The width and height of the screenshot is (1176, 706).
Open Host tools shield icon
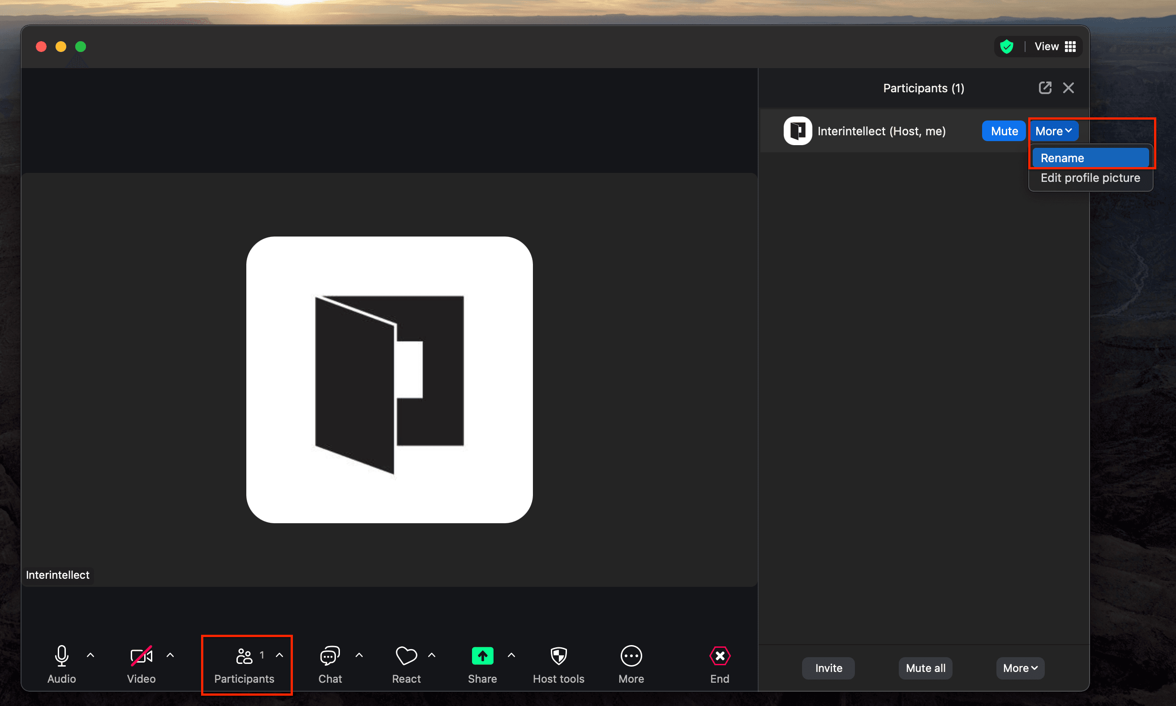point(559,656)
